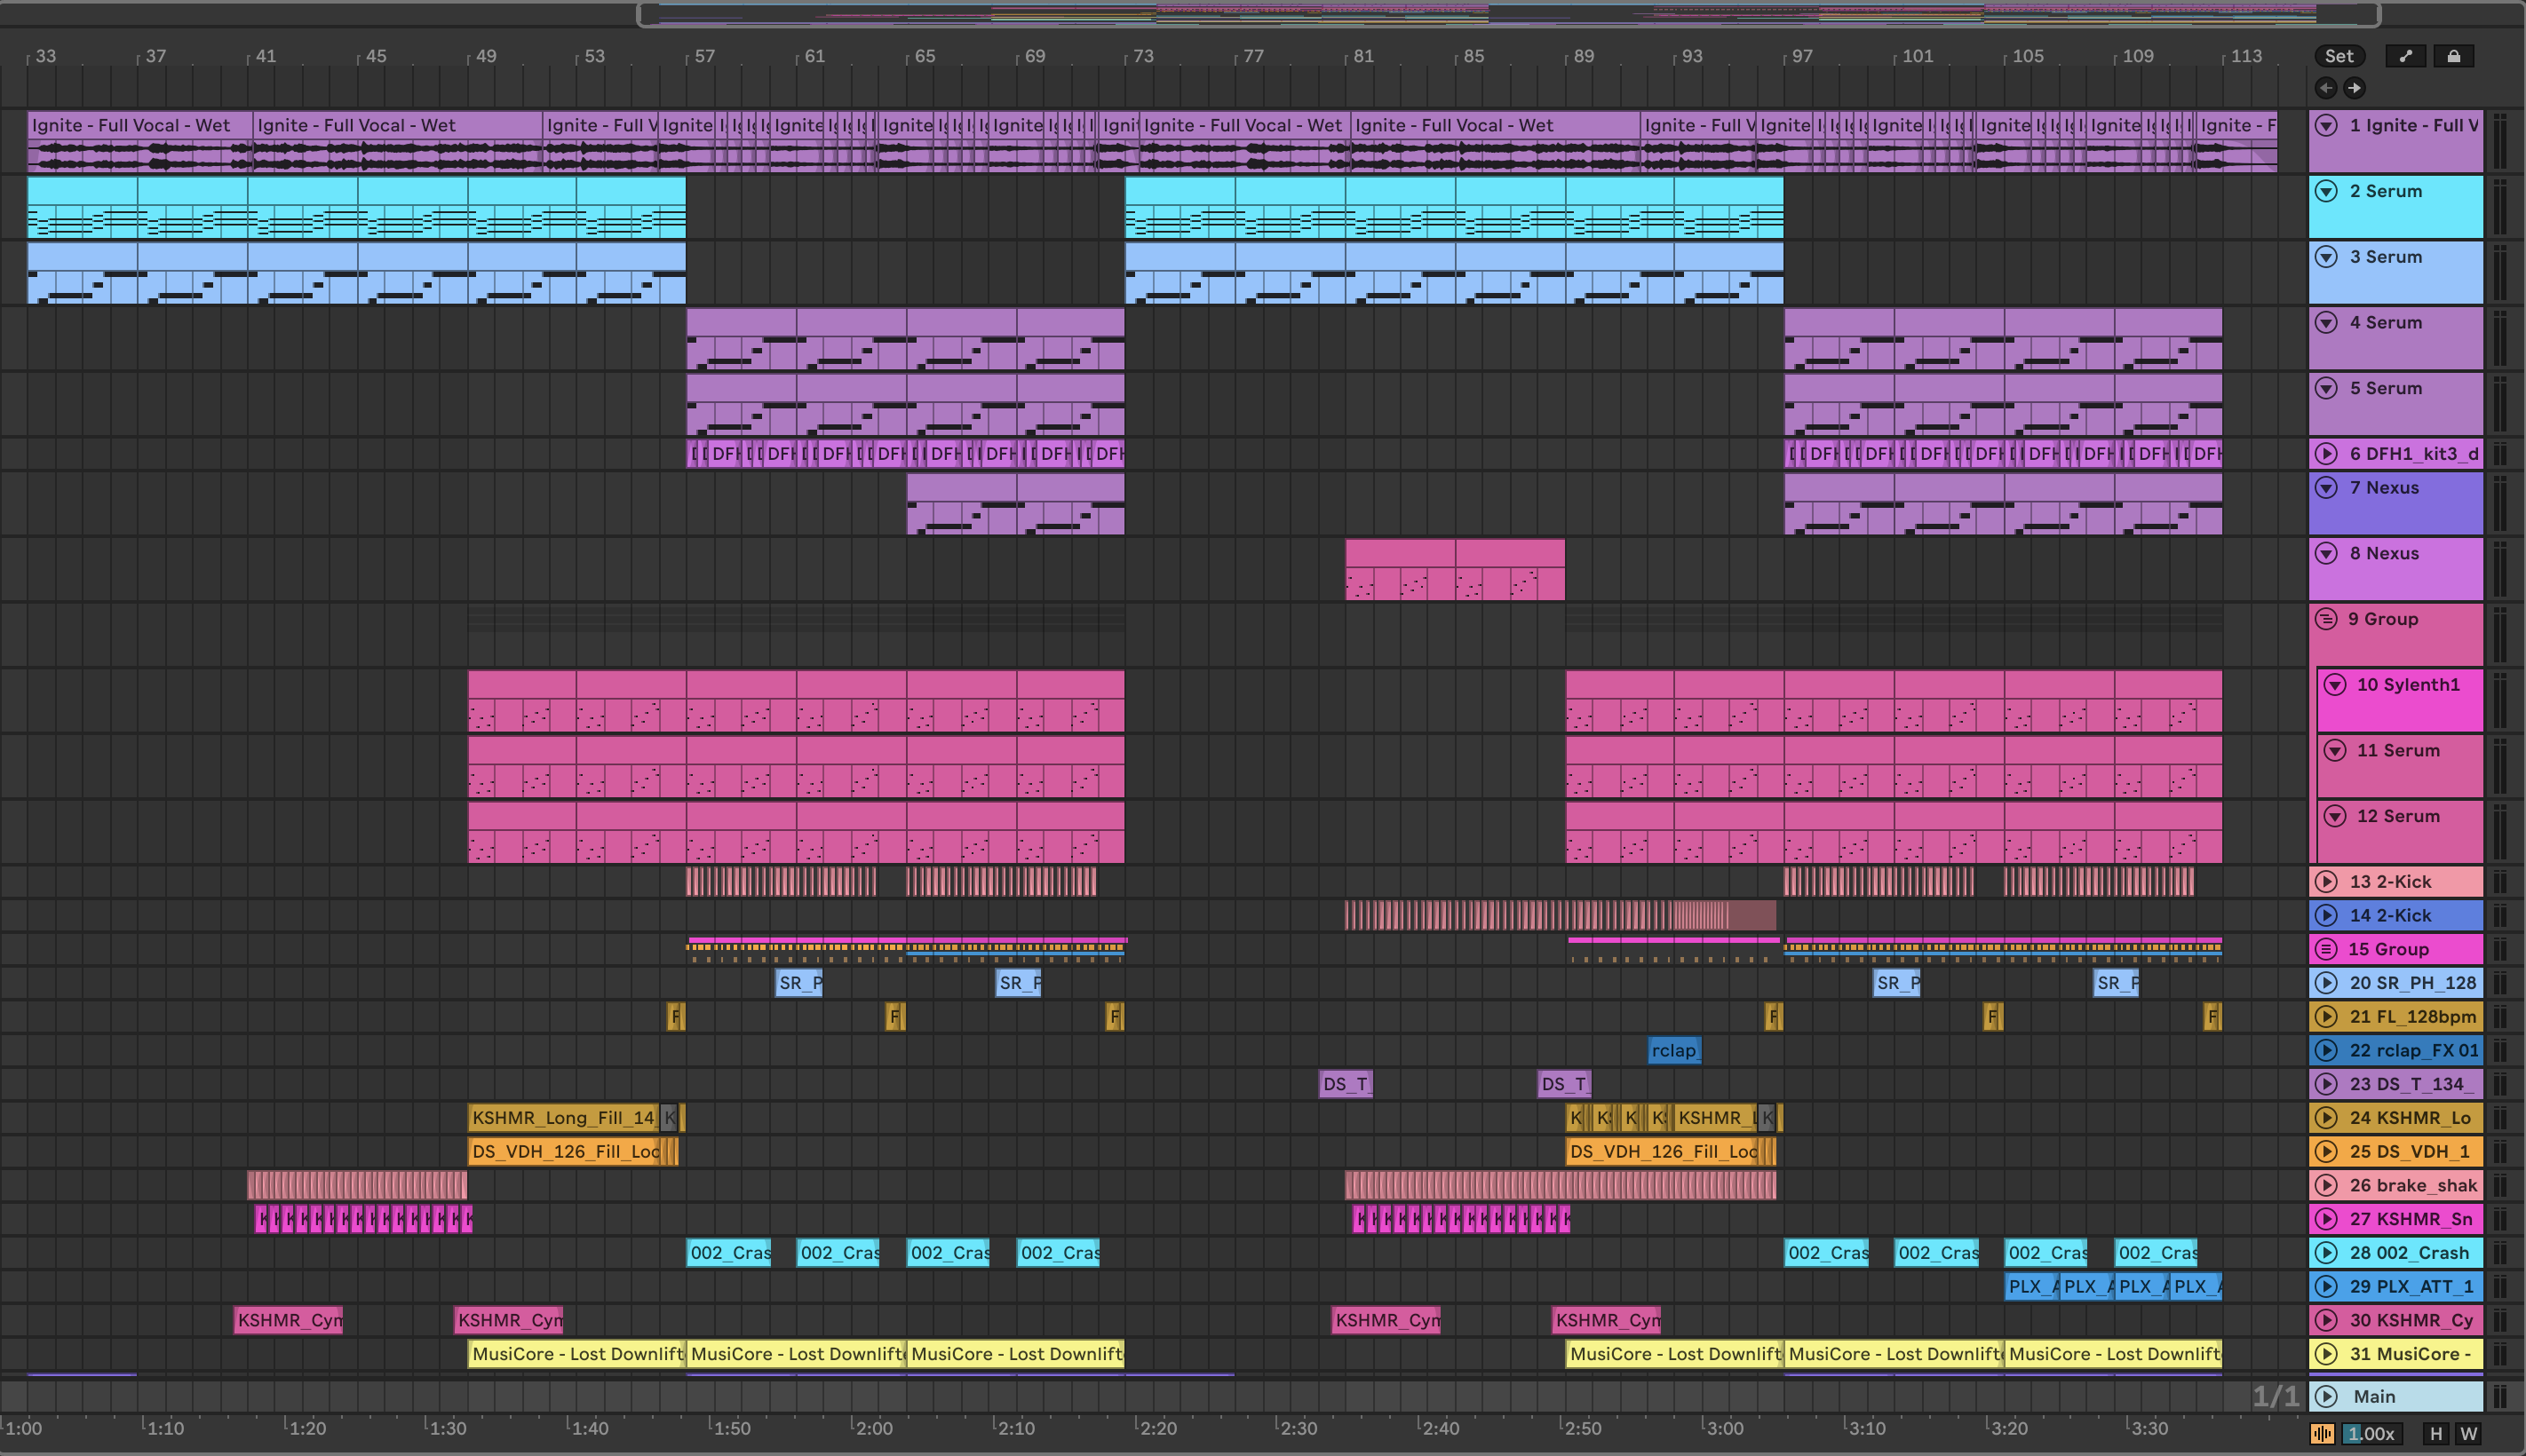Click the Set locator button
This screenshot has width=2526, height=1456.
click(2339, 56)
